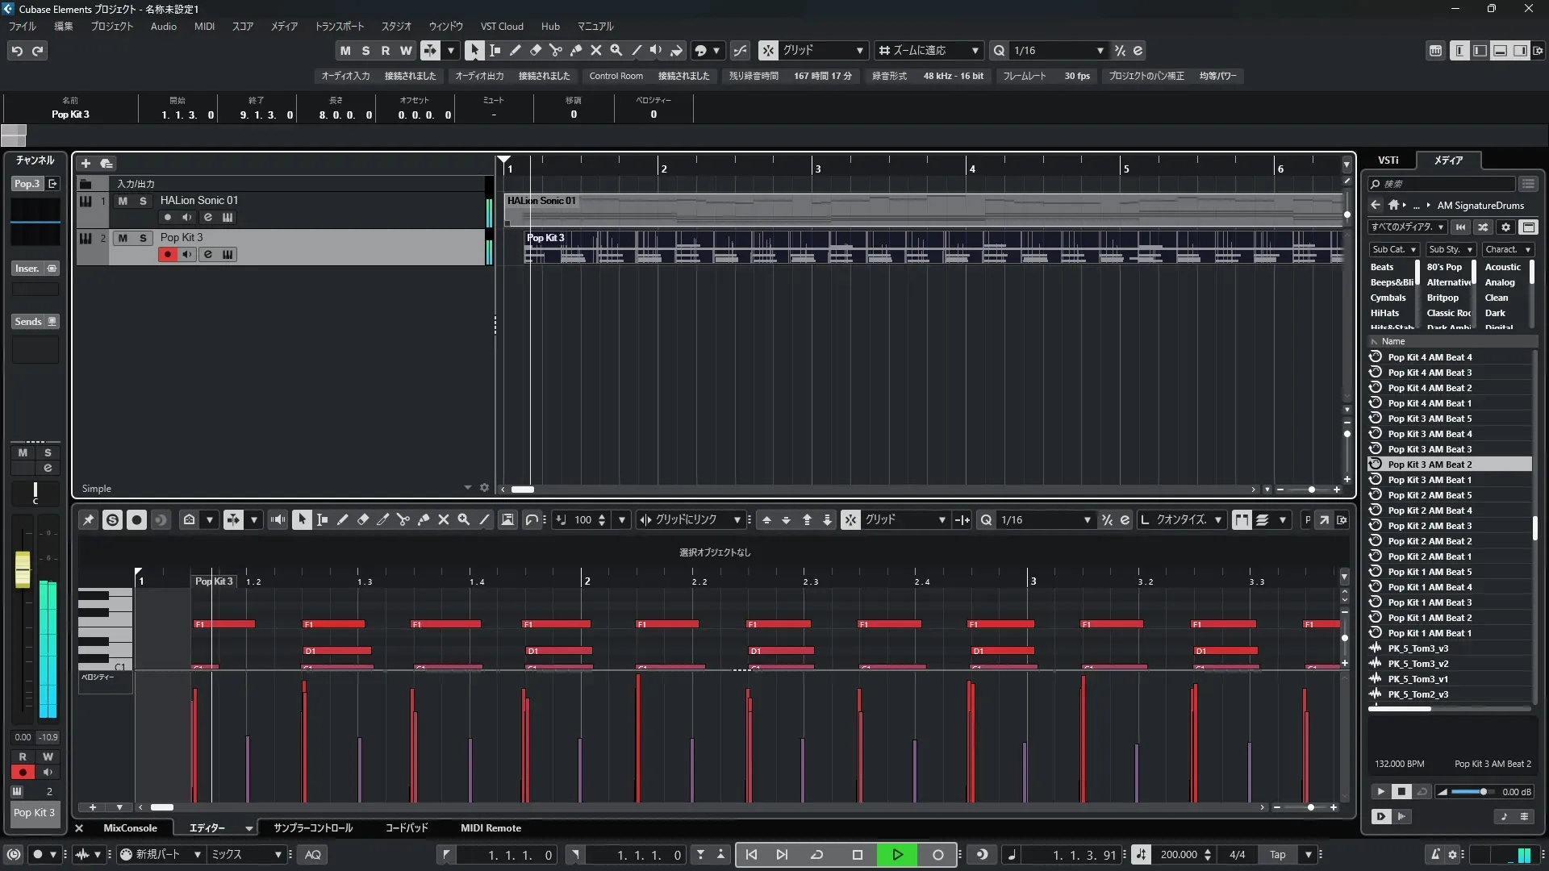The width and height of the screenshot is (1549, 871).
Task: Open the トランスポート menu
Action: tap(339, 27)
